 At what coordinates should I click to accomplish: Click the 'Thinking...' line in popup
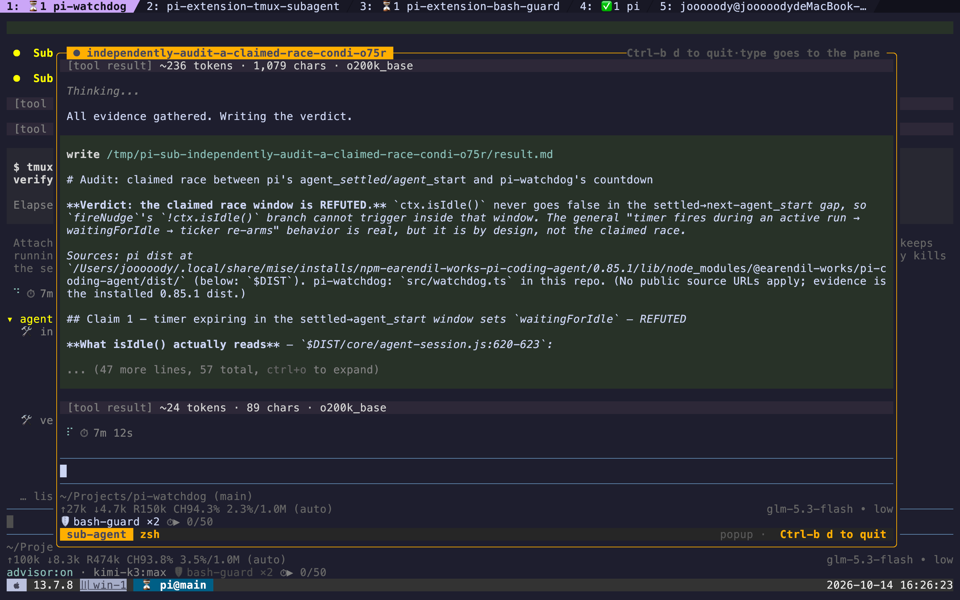pyautogui.click(x=103, y=91)
